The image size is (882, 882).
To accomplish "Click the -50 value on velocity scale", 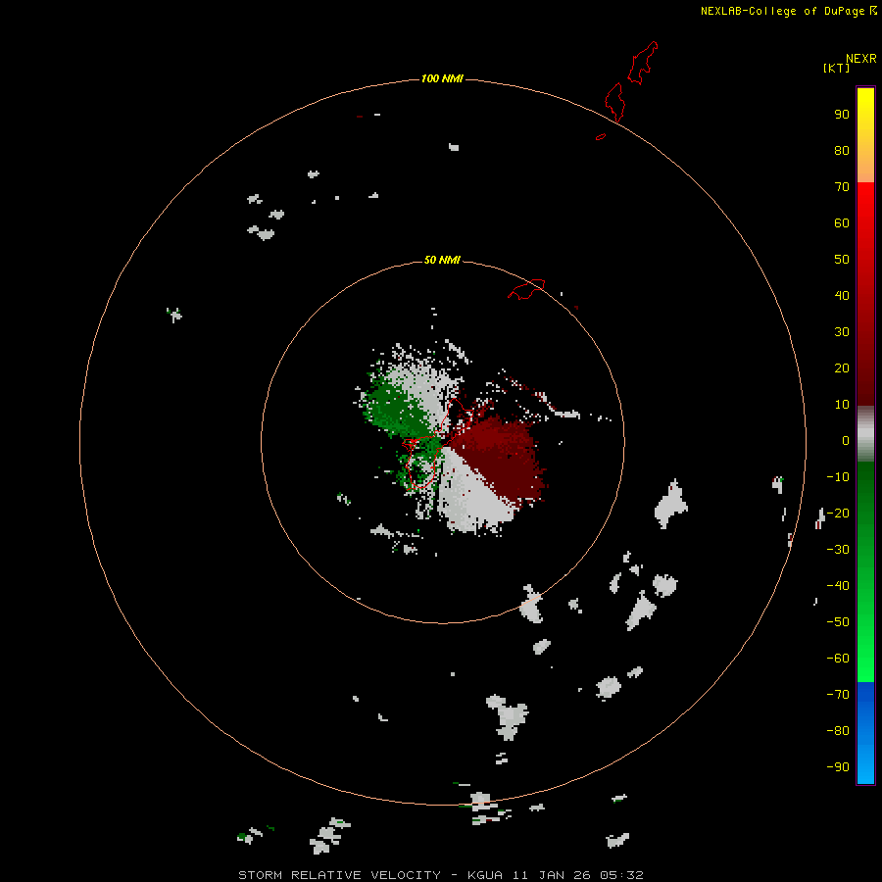I will point(838,622).
